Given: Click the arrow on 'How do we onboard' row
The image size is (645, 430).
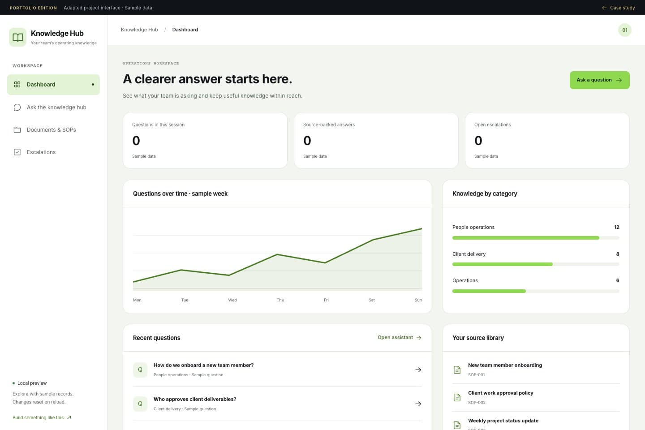Looking at the screenshot, I should (418, 370).
